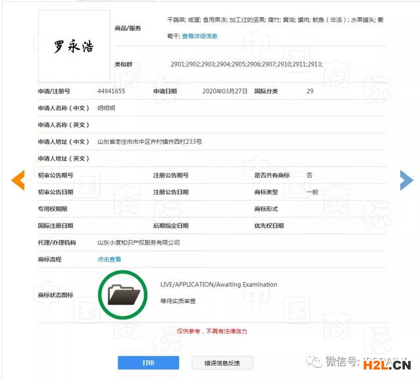Click the orange previous-record arrow
Screen dimensions: 420x380
[x=18, y=179]
